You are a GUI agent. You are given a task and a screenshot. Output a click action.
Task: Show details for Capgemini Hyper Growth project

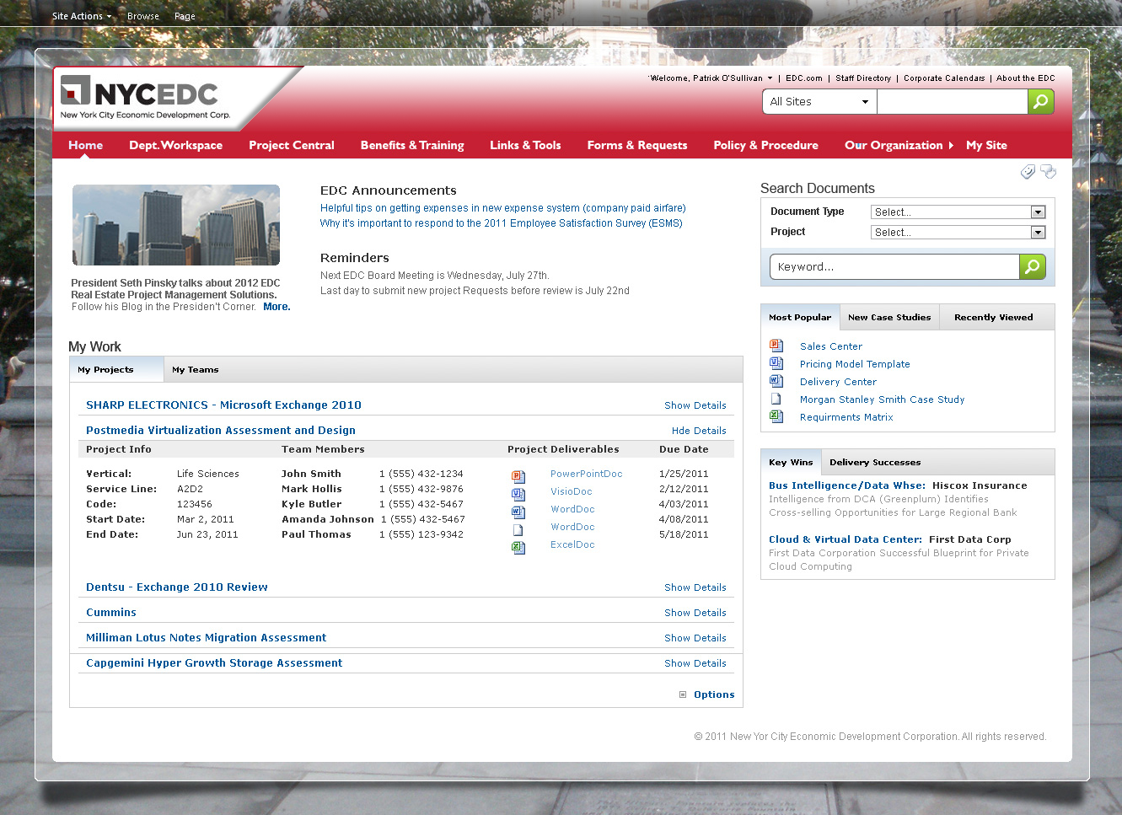click(695, 663)
